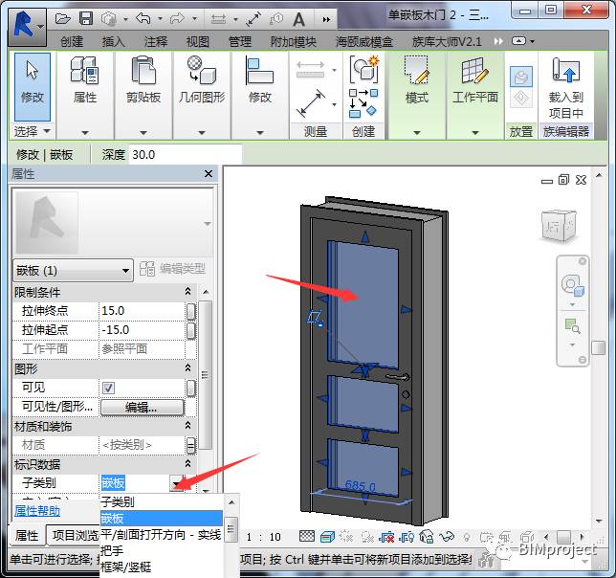Switch to the 属性 bottom panel tab
Image resolution: width=616 pixels, height=578 pixels.
click(x=27, y=536)
